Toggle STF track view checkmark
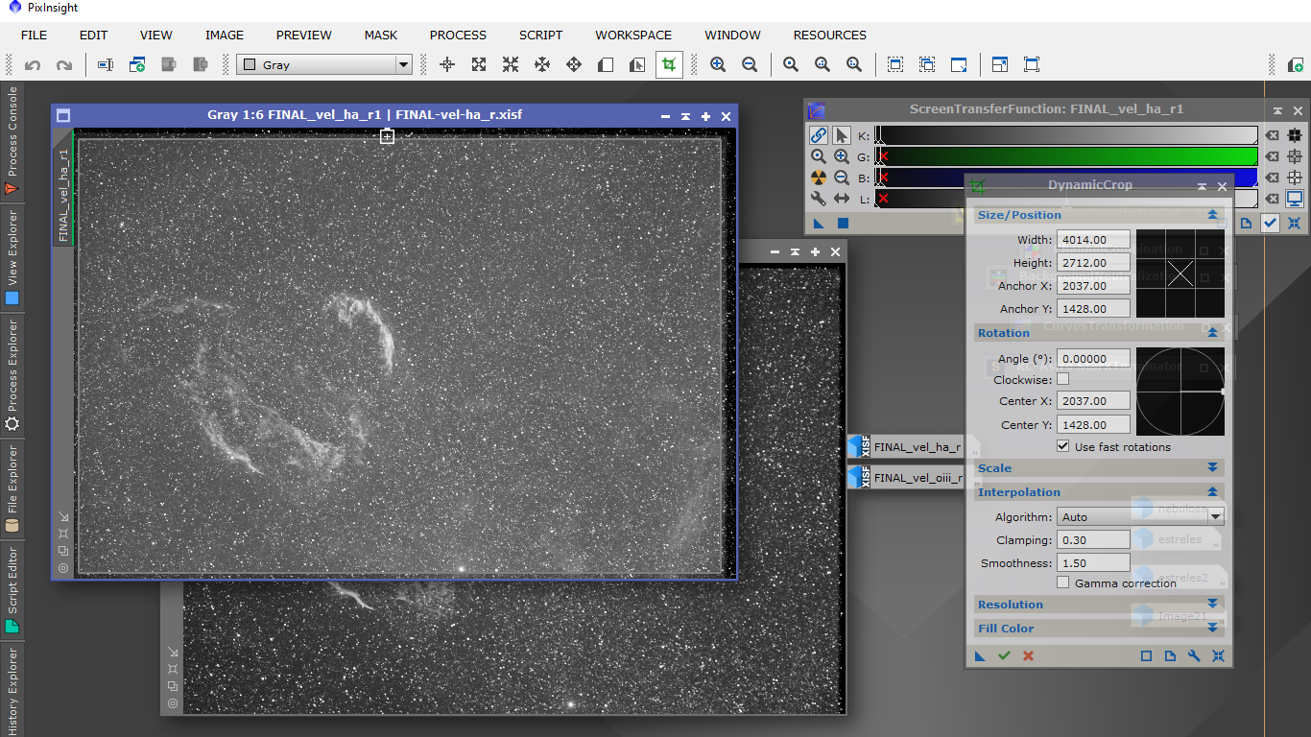The height and width of the screenshot is (737, 1311). point(1271,223)
